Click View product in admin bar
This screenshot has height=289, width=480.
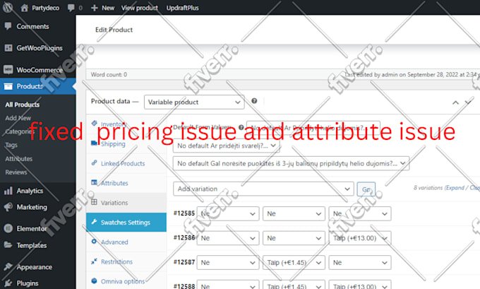pyautogui.click(x=140, y=8)
